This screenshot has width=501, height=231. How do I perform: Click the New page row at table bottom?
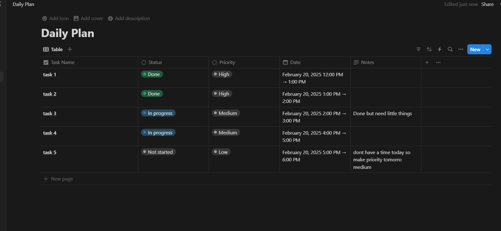(266, 179)
